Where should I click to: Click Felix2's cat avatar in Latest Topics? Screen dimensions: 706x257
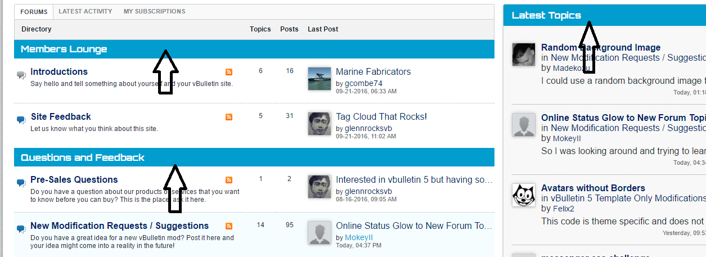(524, 195)
